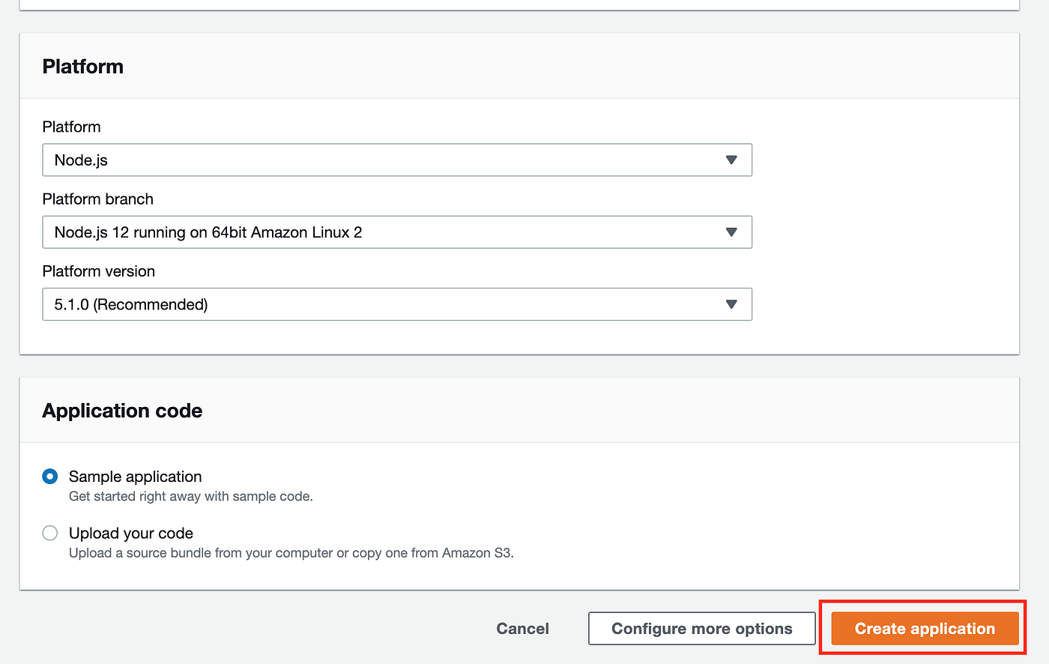Click the Platform version label
Viewport: 1049px width, 664px height.
[x=98, y=271]
